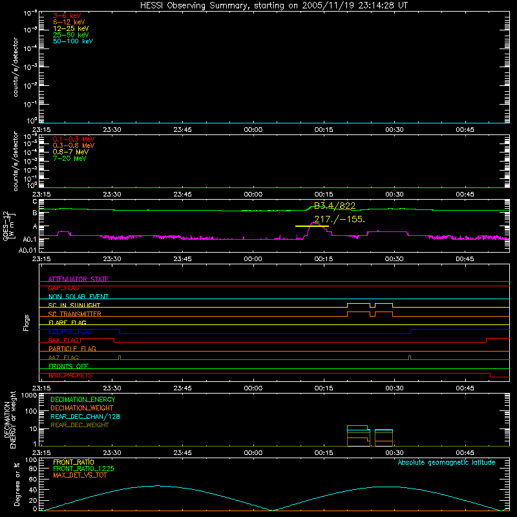This screenshot has width=517, height=517.
Task: Select the DECIMATION ENERGY or weight axis title
Action: click(10, 419)
